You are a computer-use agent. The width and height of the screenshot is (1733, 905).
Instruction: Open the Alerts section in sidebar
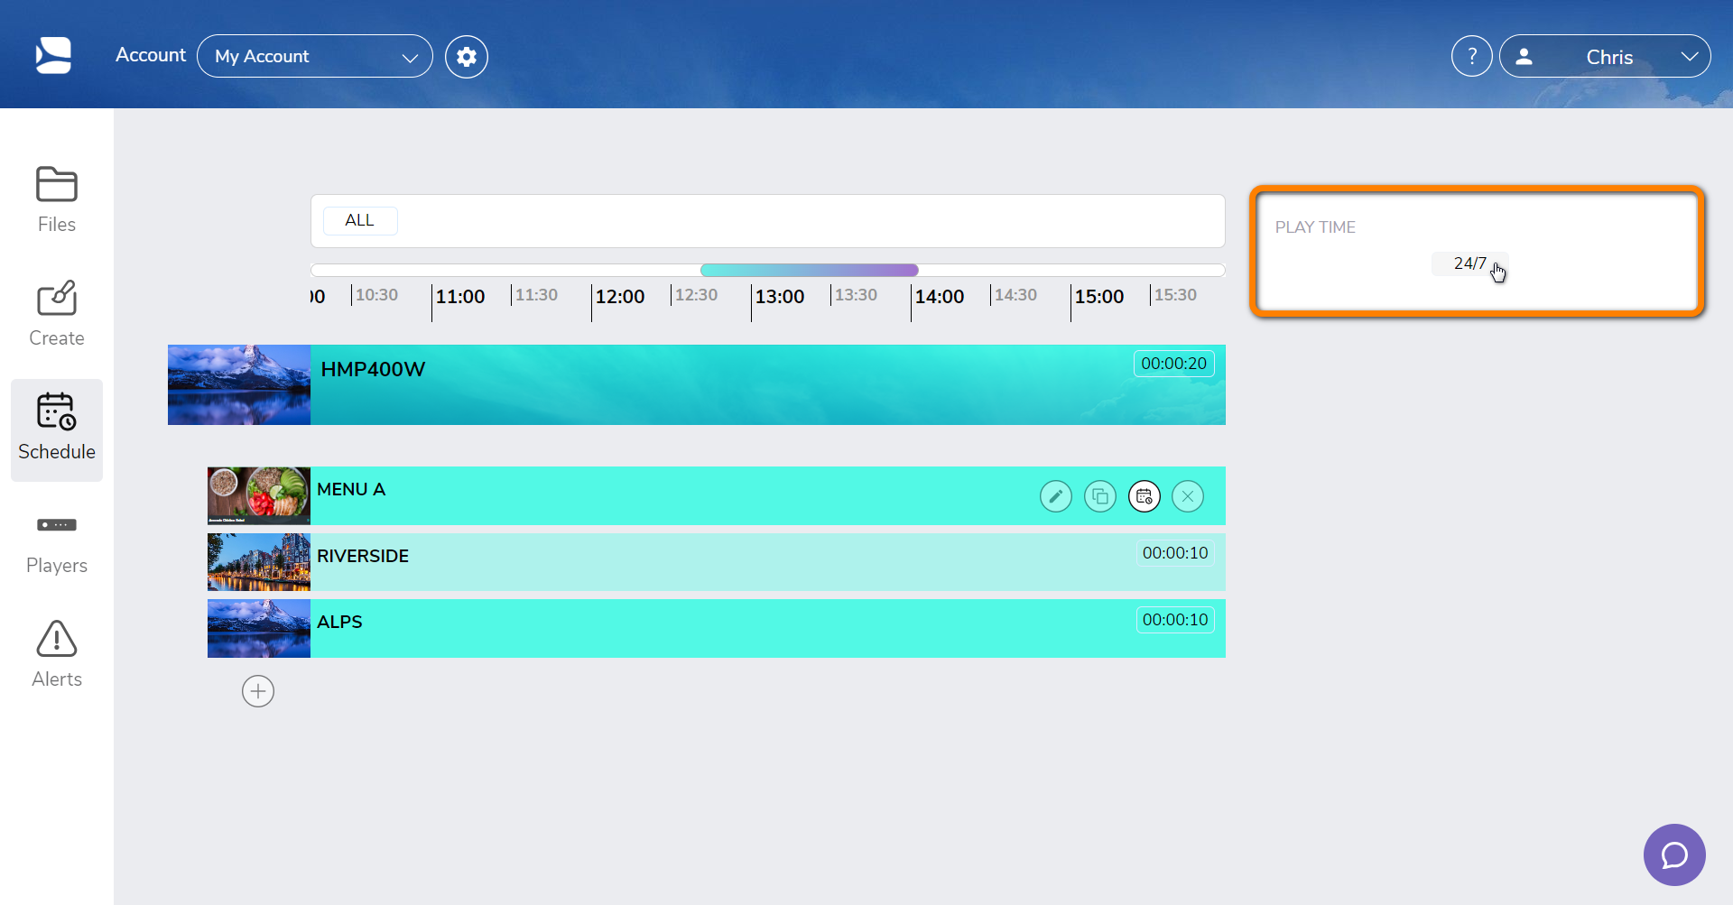57,655
